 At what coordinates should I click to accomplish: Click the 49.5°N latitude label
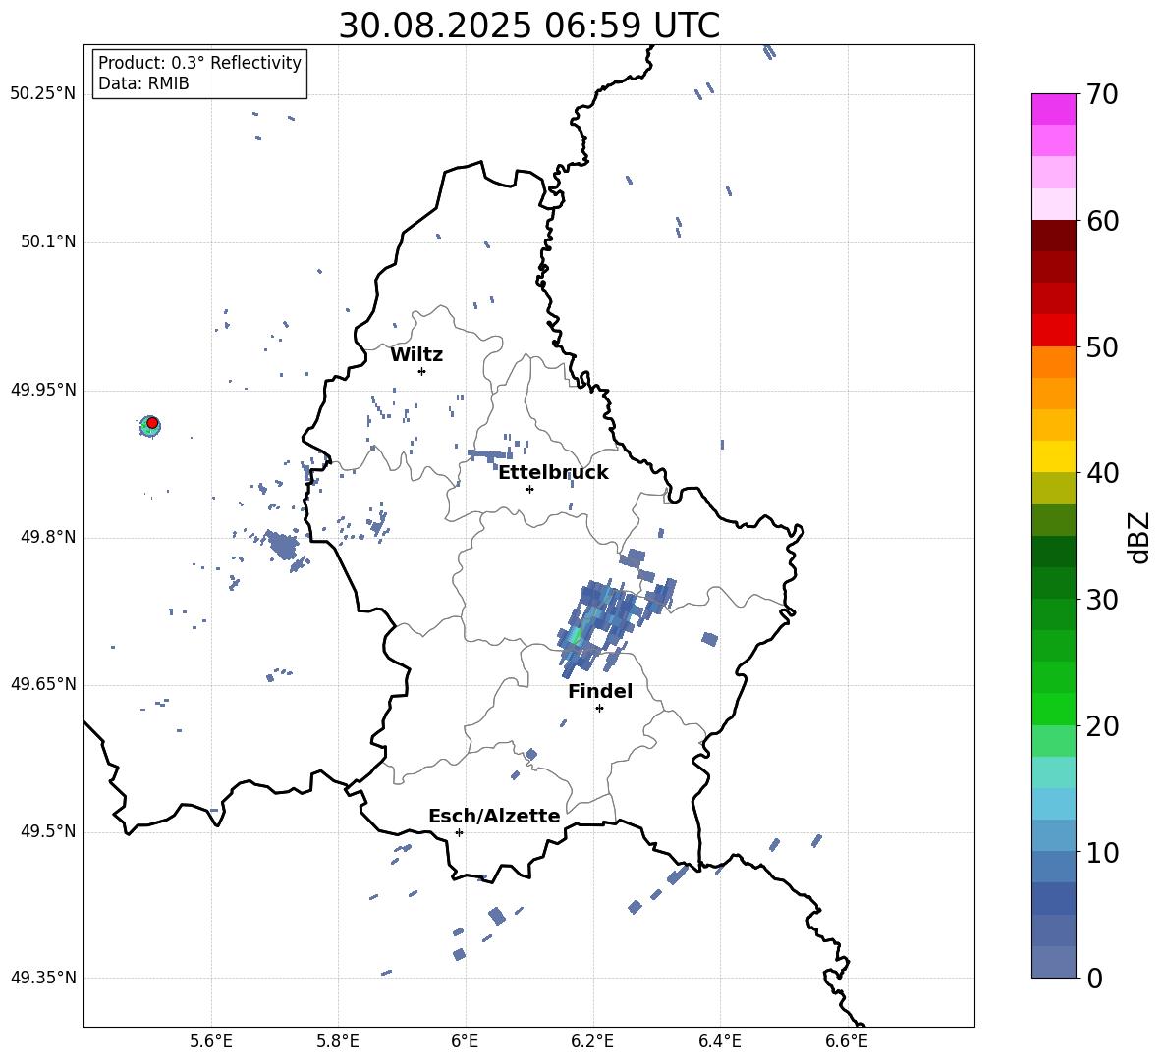(48, 831)
